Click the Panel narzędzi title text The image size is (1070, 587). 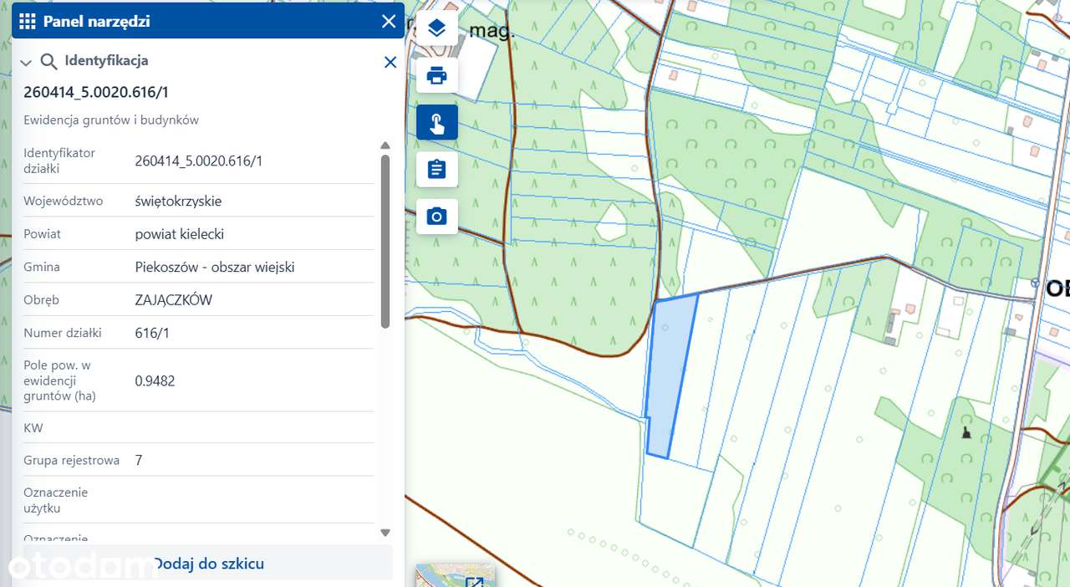pos(96,22)
